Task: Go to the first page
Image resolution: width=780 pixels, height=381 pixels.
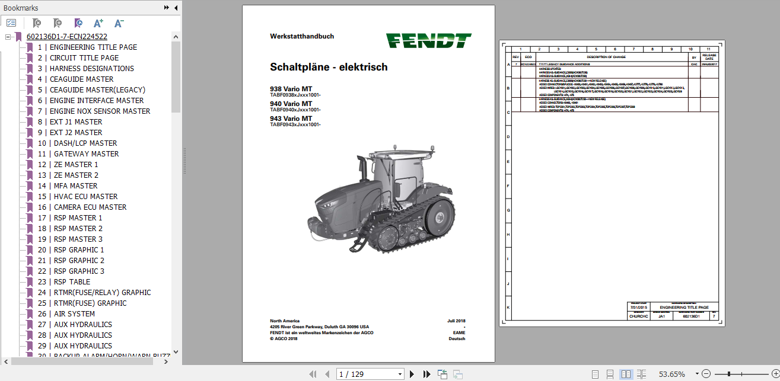Action: [313, 374]
